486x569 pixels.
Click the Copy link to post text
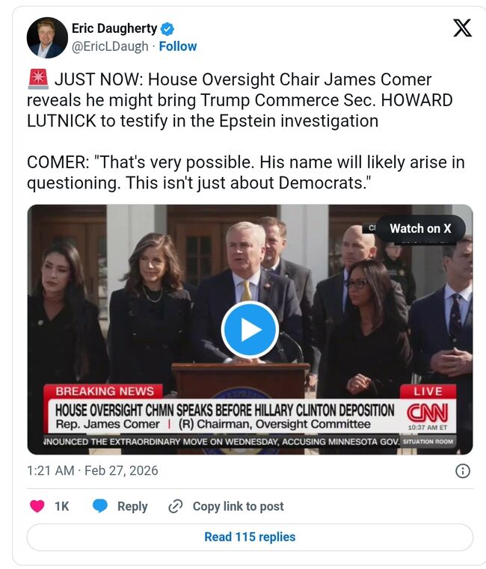pyautogui.click(x=238, y=506)
